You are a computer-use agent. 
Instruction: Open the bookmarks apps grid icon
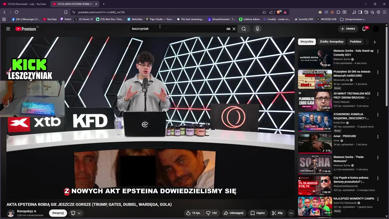pos(4,19)
